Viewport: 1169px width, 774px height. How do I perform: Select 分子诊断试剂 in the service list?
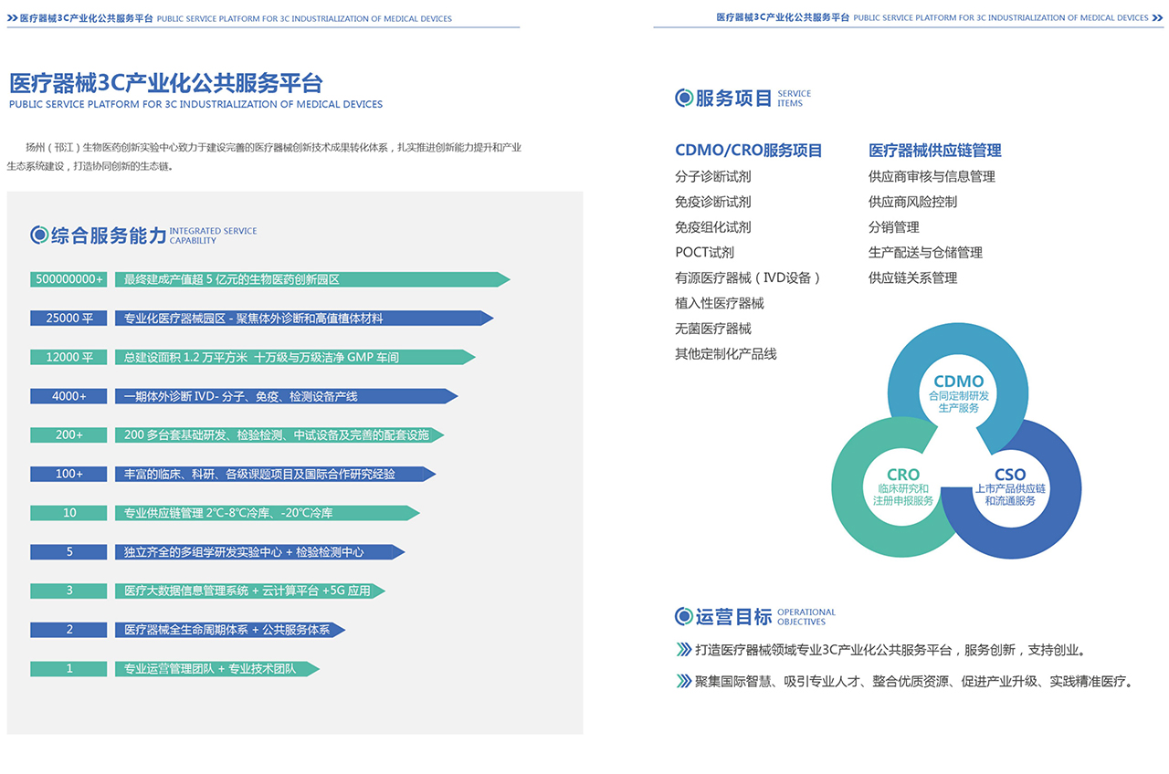tap(713, 176)
